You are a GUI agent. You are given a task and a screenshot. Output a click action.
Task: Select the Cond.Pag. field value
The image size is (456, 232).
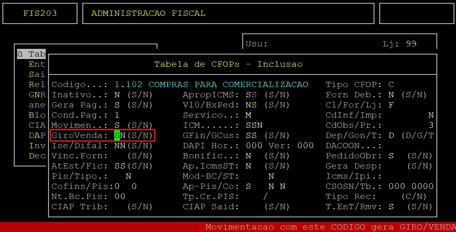click(117, 115)
